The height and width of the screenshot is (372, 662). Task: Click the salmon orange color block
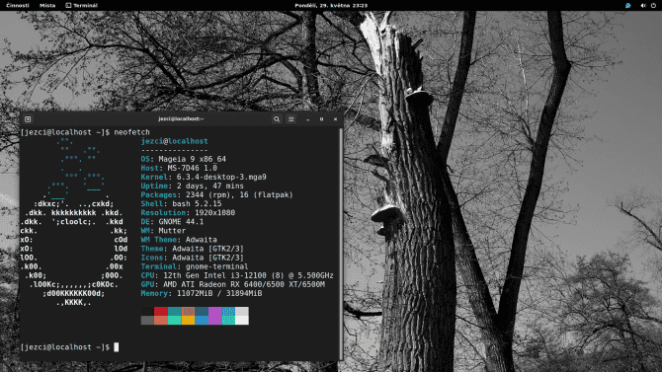point(161,320)
